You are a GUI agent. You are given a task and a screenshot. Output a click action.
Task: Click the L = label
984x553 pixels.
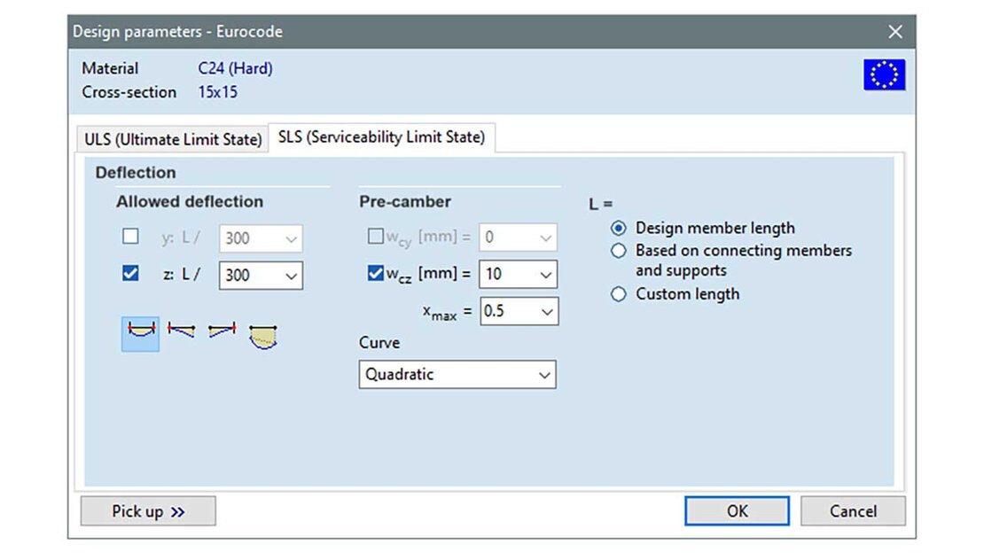[600, 204]
